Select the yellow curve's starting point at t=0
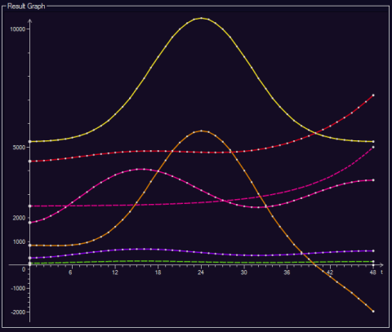392x332 pixels. 30,141
